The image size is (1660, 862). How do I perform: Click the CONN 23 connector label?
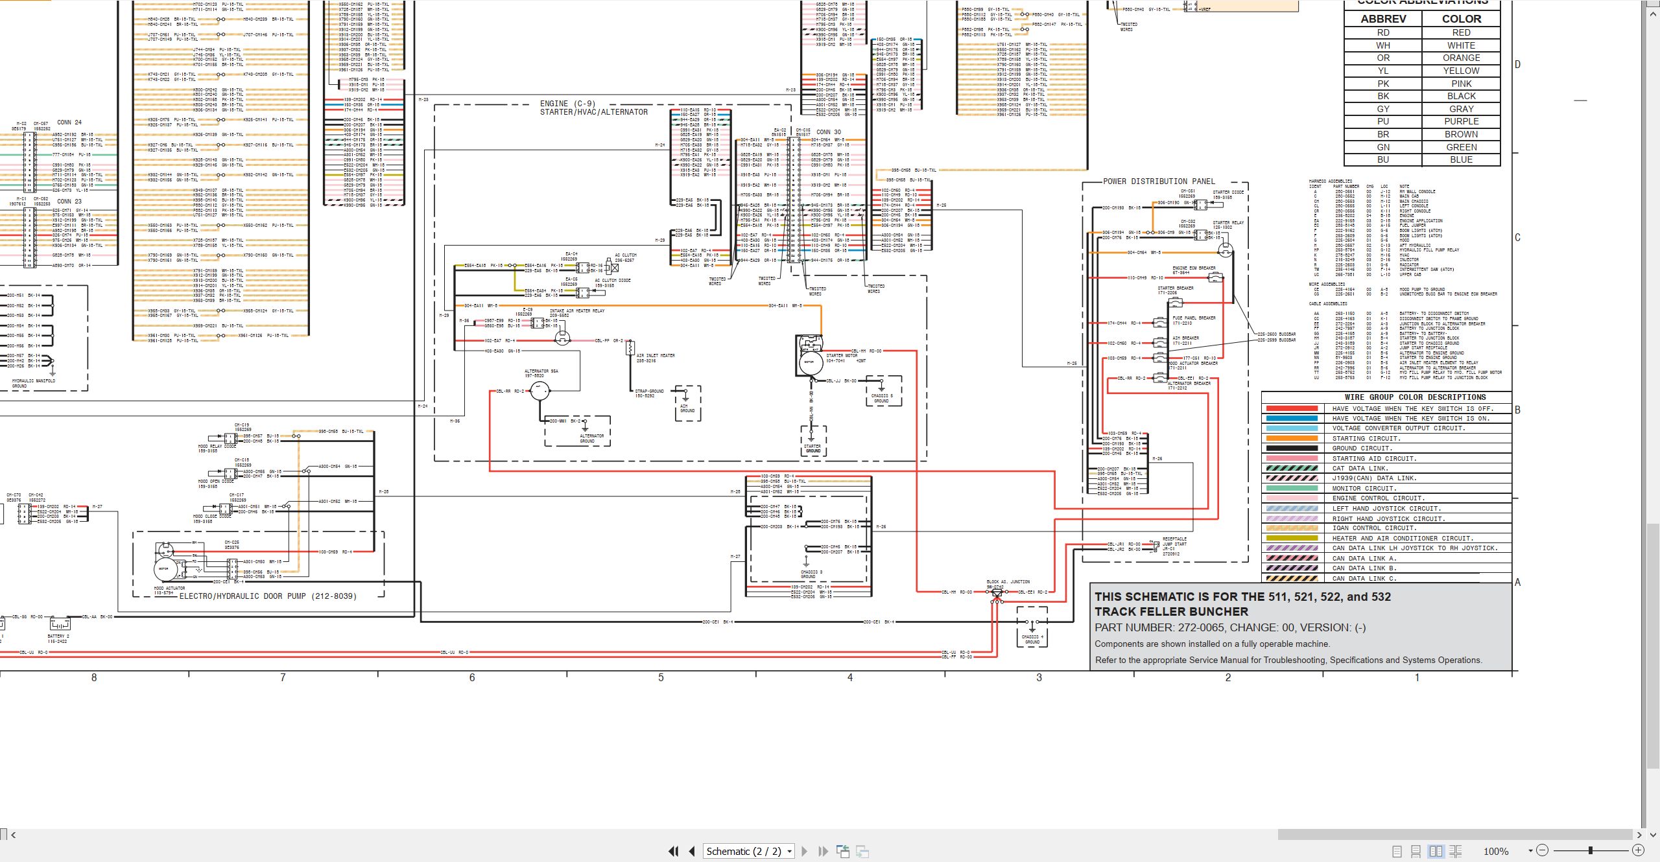pos(69,201)
